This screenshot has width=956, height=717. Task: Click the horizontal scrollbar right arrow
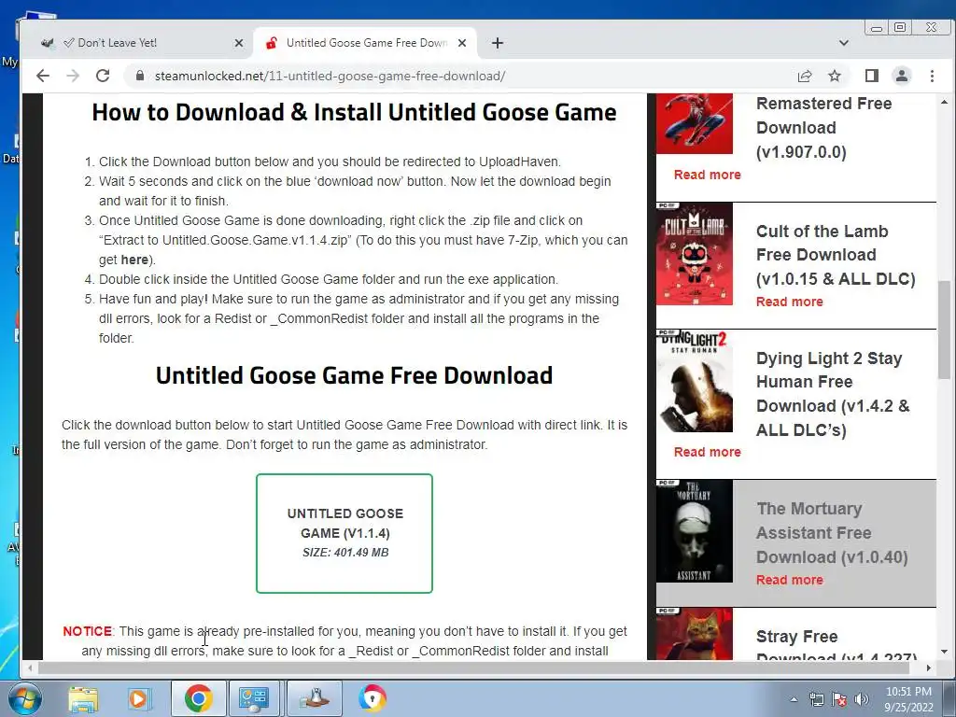click(928, 668)
